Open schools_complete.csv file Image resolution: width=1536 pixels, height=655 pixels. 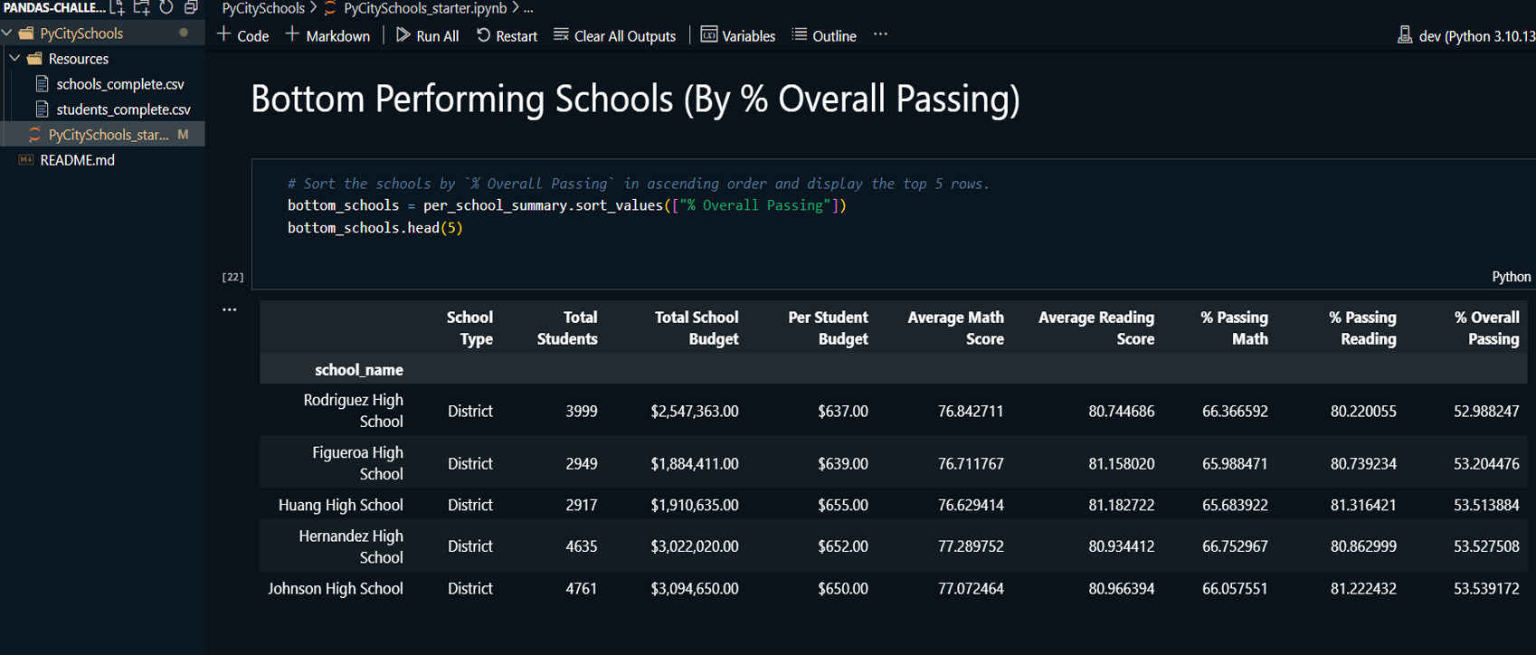[x=119, y=84]
